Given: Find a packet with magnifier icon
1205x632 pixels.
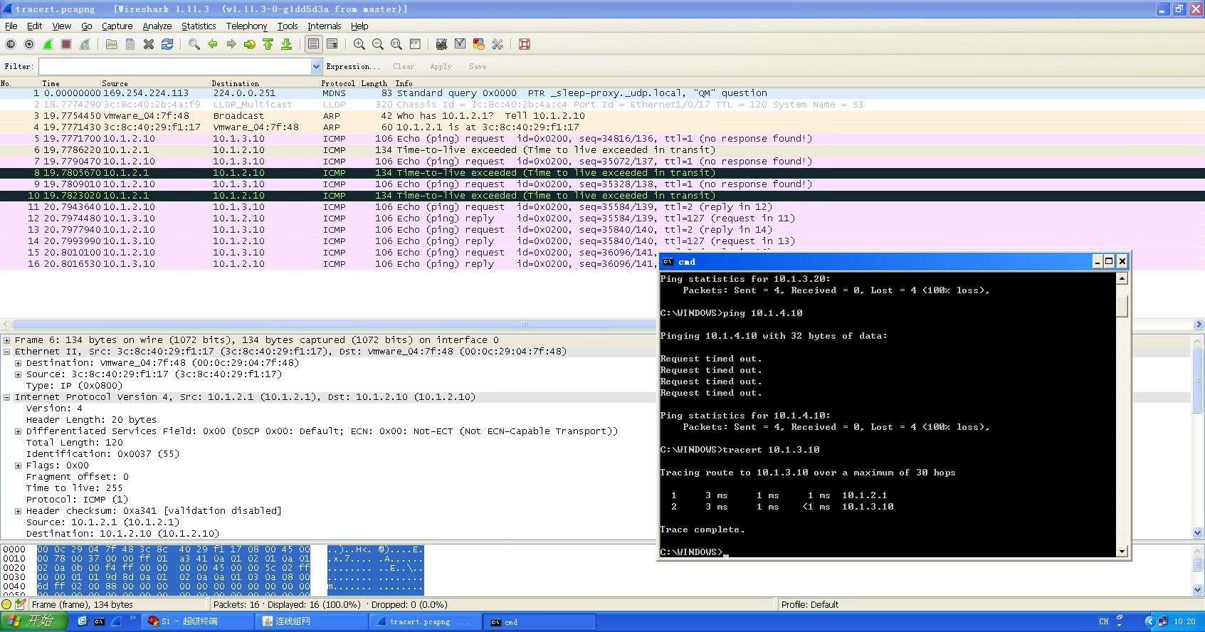Looking at the screenshot, I should 194,44.
